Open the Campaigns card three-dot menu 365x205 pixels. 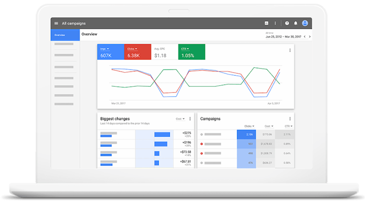[x=290, y=119]
